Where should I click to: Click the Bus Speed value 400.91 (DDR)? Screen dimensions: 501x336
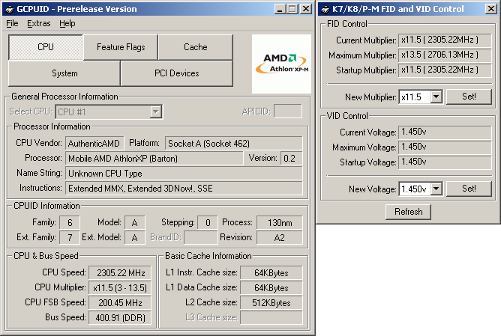120,318
